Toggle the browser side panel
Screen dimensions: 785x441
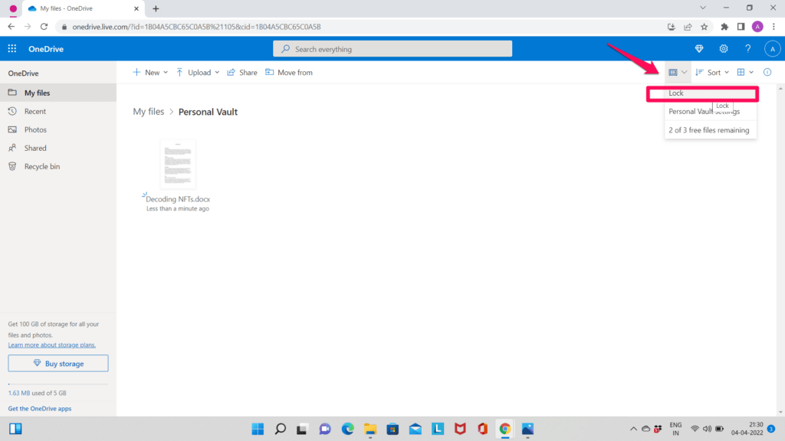tap(741, 25)
